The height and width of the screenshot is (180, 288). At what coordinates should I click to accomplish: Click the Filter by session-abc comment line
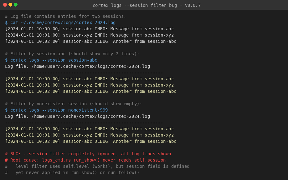(72, 54)
